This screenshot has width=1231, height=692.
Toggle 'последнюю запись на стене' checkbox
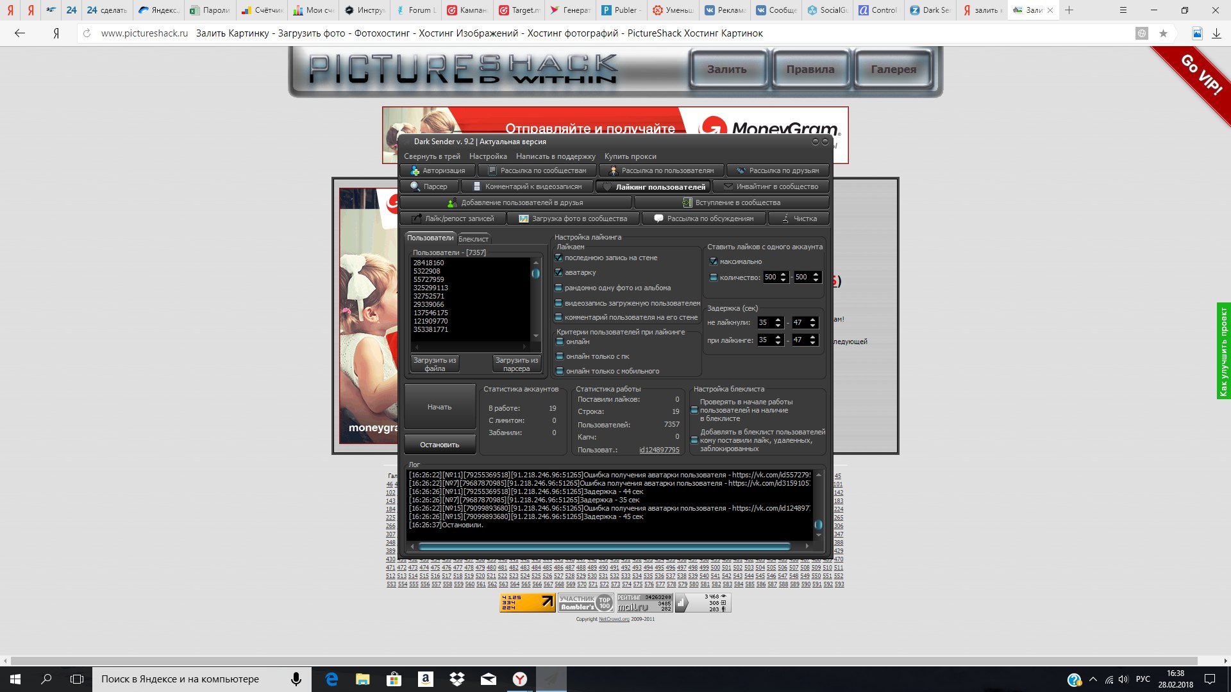click(x=558, y=258)
